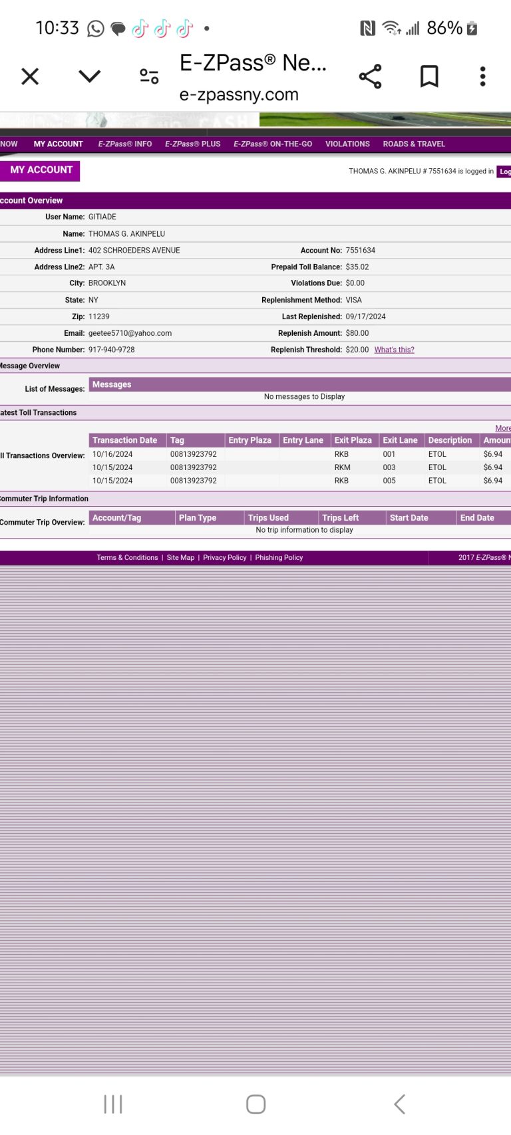Tap the Wi-Fi status icon
511x1135 pixels.
pyautogui.click(x=391, y=28)
